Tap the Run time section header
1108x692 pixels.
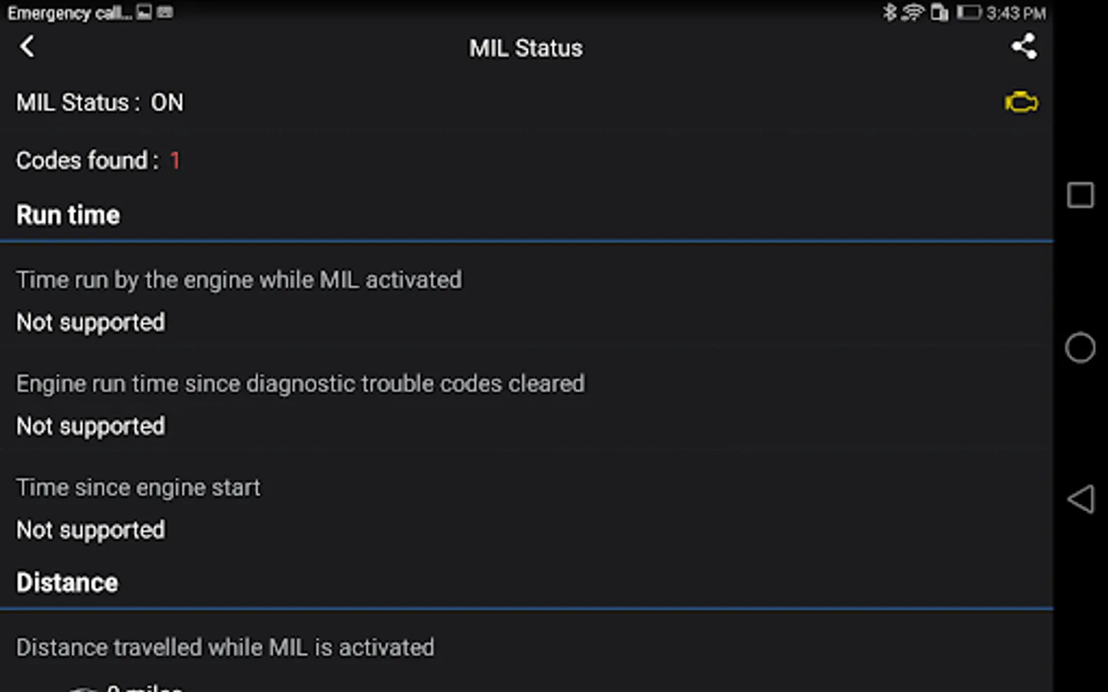pyautogui.click(x=68, y=215)
